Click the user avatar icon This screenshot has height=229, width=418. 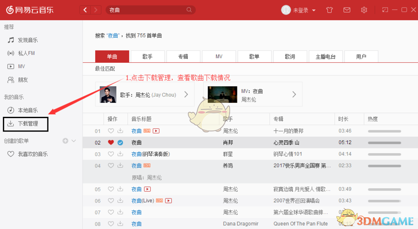tap(286, 10)
